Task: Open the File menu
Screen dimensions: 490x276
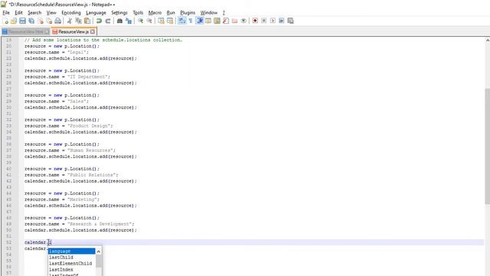Action: (6, 13)
